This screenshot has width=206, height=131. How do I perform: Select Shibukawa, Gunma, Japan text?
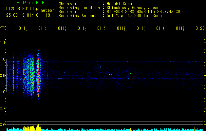tap(133, 8)
